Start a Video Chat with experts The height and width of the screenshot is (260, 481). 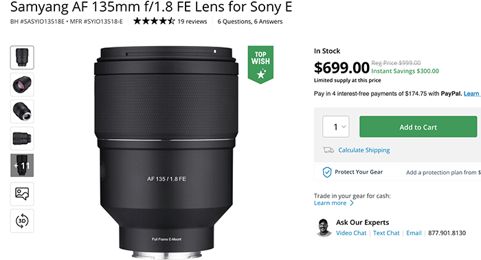click(x=351, y=233)
